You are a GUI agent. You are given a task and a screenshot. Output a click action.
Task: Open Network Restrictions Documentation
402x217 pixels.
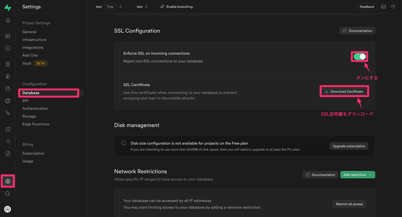coord(320,175)
